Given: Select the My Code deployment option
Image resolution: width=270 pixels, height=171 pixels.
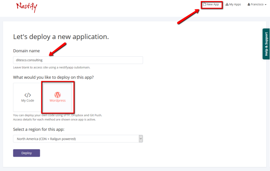Looking at the screenshot, I should coord(28,97).
